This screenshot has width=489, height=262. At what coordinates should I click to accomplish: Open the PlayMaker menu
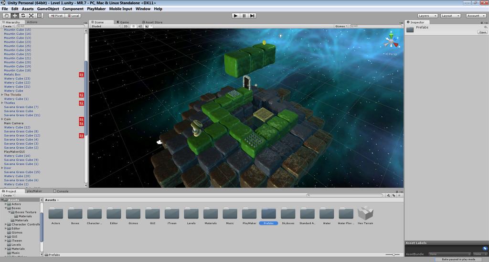(96, 9)
